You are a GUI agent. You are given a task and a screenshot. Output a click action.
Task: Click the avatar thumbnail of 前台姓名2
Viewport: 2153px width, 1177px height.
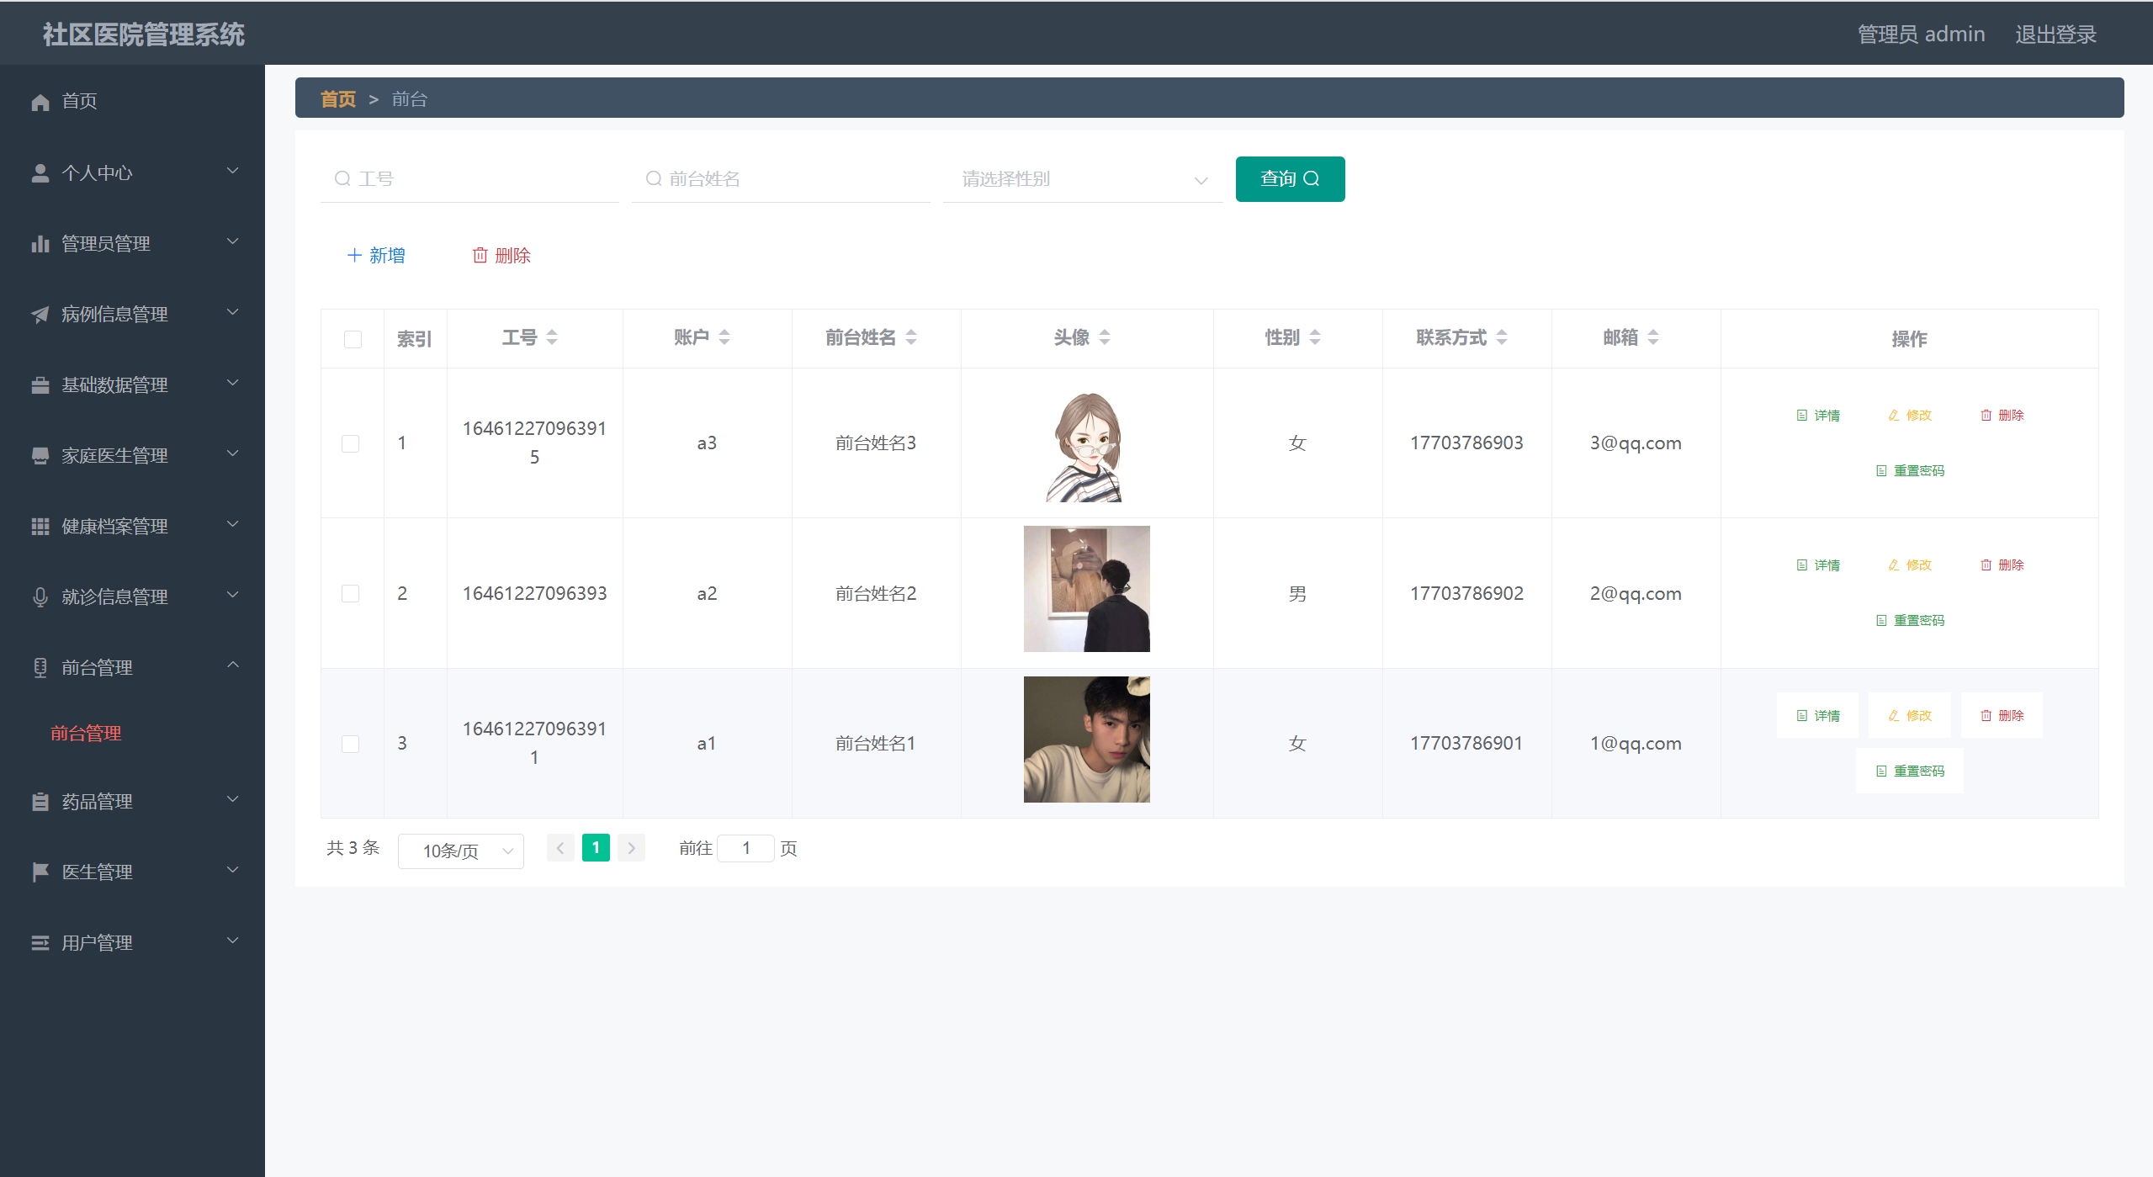pyautogui.click(x=1086, y=589)
